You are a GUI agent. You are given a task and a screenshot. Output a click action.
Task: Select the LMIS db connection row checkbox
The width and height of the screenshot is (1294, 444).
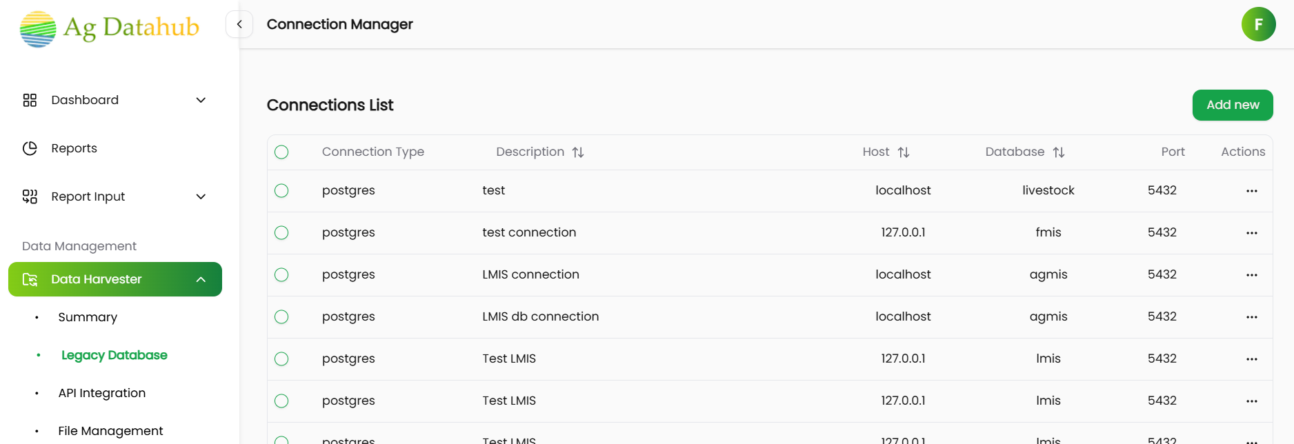click(281, 317)
